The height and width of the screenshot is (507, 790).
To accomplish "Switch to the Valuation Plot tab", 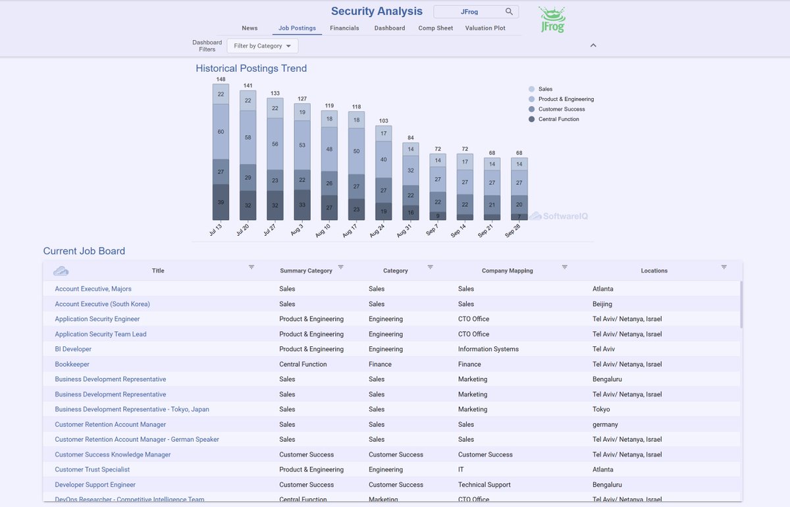I will pyautogui.click(x=485, y=28).
